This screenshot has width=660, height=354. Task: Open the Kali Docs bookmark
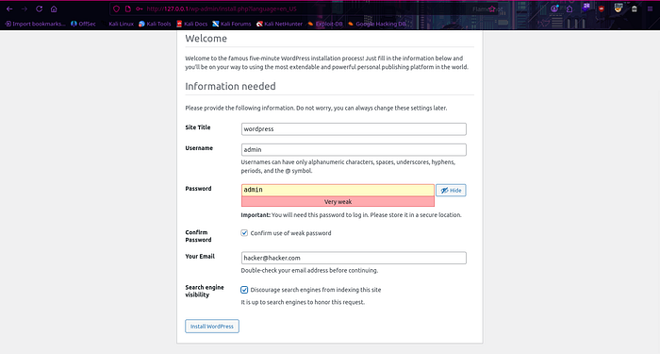tap(192, 24)
